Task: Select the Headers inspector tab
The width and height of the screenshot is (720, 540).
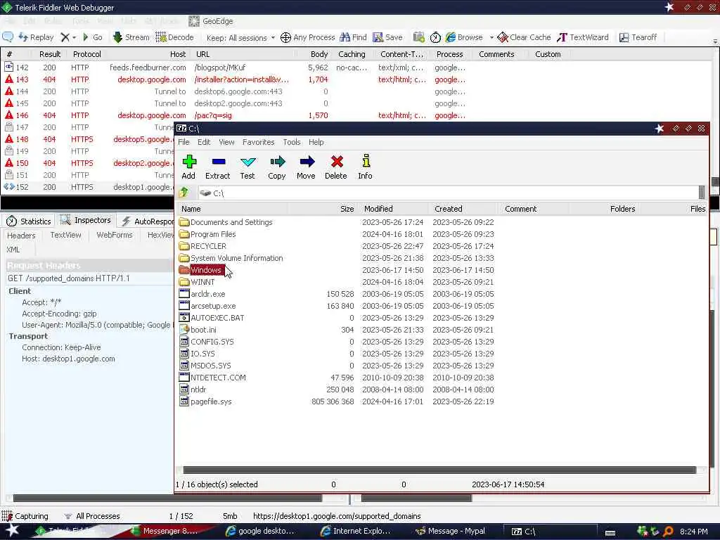Action: pos(21,235)
